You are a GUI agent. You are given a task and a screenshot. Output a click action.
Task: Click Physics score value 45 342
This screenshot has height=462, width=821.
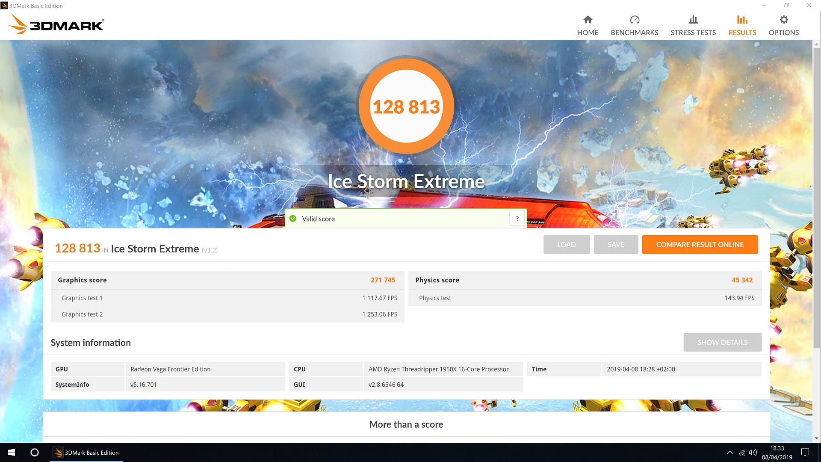742,280
